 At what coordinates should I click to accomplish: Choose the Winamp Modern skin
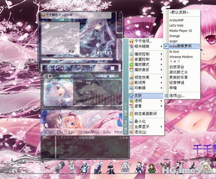tap(181, 57)
